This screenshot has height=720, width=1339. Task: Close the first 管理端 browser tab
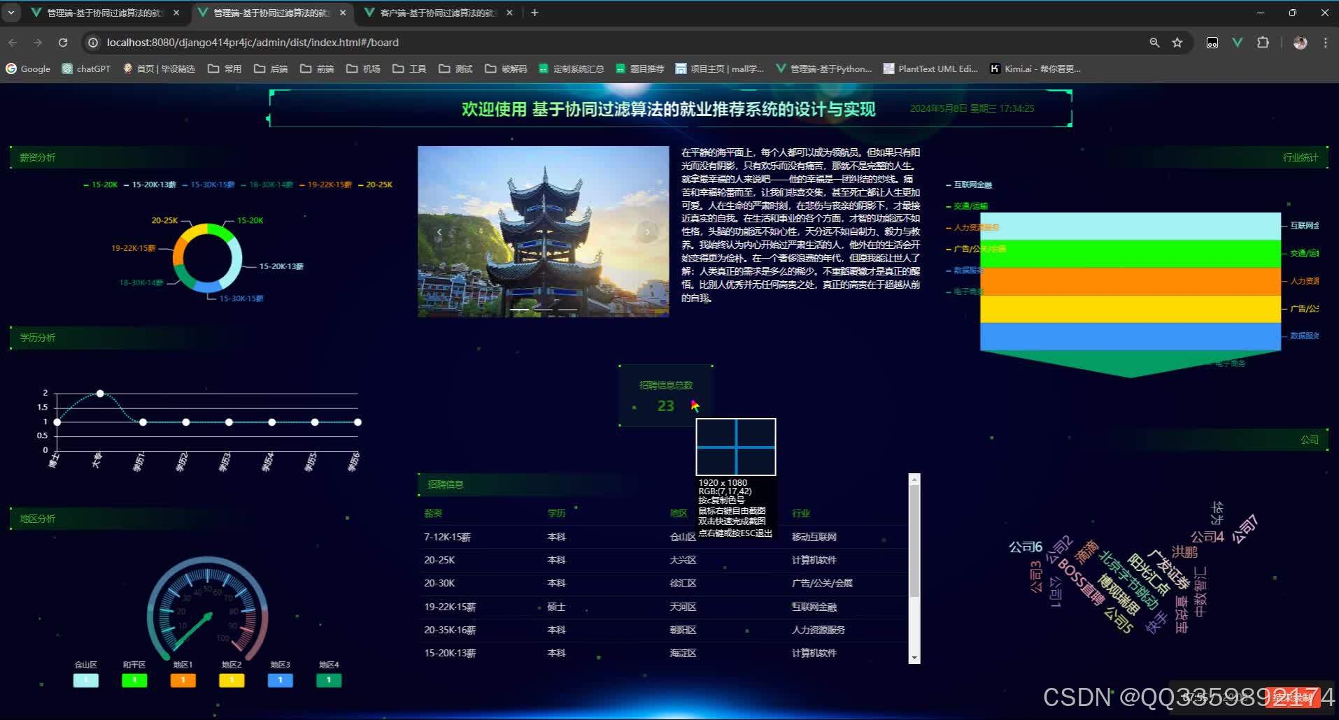[x=176, y=13]
